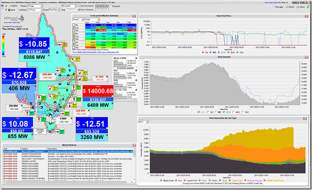
Task: Toggle the Black Coal checkbox in the fuel legend
Action: [161, 180]
